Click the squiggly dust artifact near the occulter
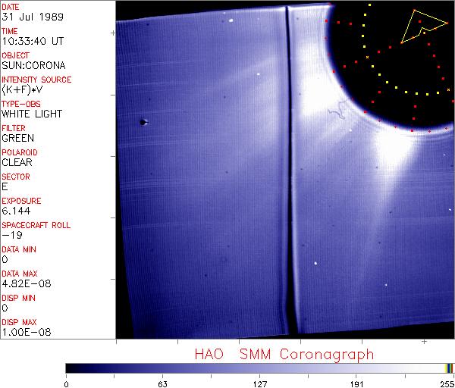 [338, 111]
